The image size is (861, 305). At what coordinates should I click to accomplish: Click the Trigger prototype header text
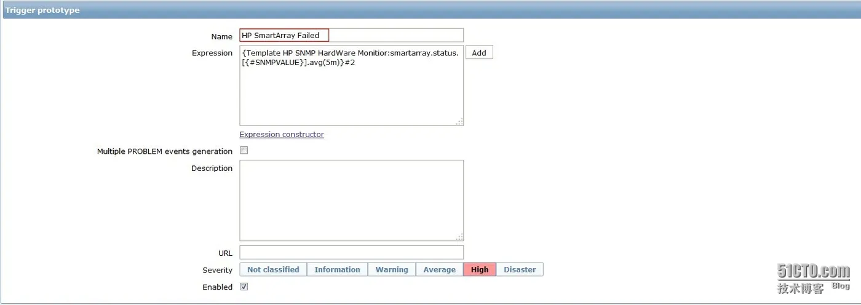[x=42, y=10]
